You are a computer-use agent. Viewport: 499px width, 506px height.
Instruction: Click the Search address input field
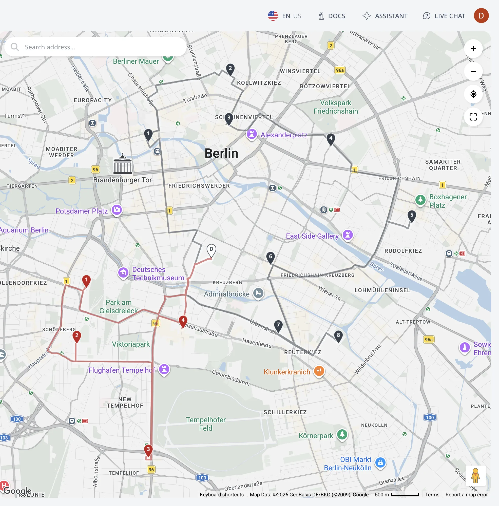[95, 47]
